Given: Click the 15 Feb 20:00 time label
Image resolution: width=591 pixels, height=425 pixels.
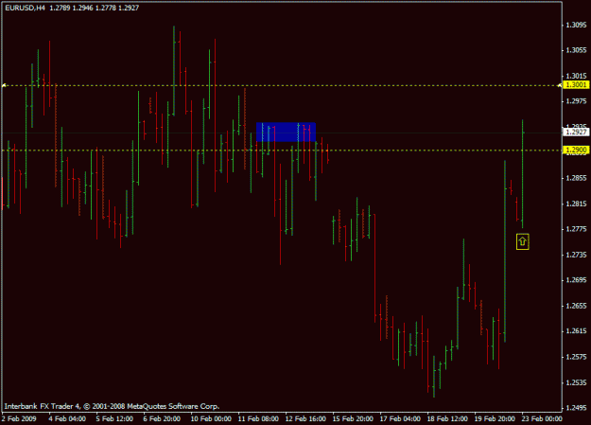Looking at the screenshot, I should (353, 418).
